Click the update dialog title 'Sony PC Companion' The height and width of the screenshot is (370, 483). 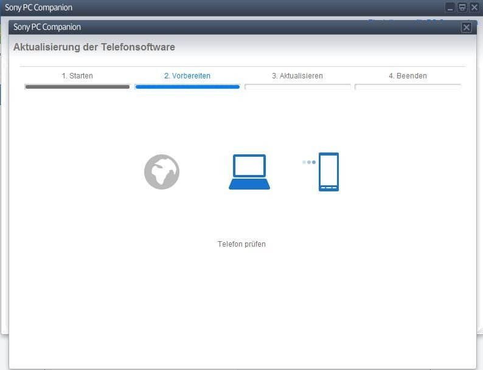click(x=47, y=27)
